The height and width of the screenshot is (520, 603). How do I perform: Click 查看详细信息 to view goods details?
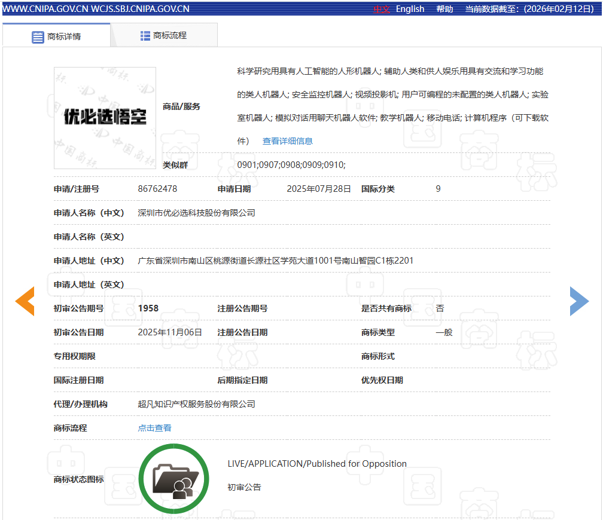pos(287,141)
